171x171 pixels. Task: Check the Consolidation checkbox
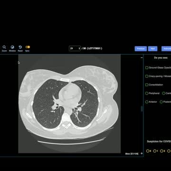[147, 85]
